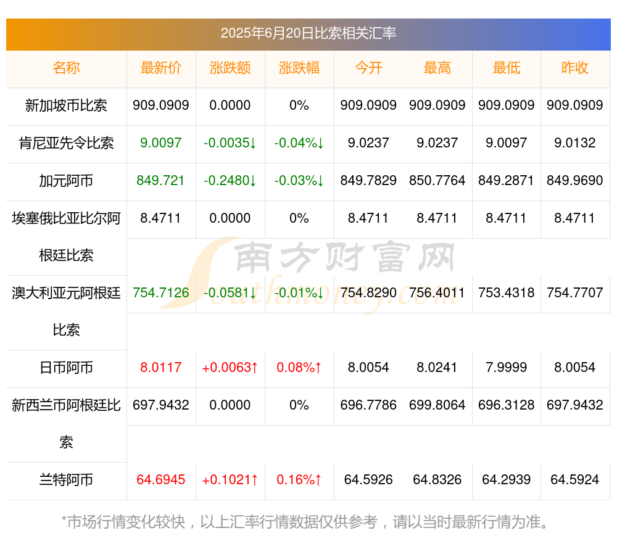Select the opening value 849.7829
This screenshot has width=617, height=541.
point(368,181)
